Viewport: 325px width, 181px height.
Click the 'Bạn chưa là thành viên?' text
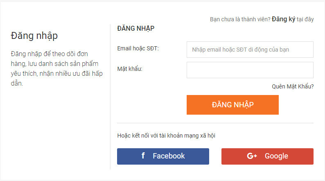[240, 19]
